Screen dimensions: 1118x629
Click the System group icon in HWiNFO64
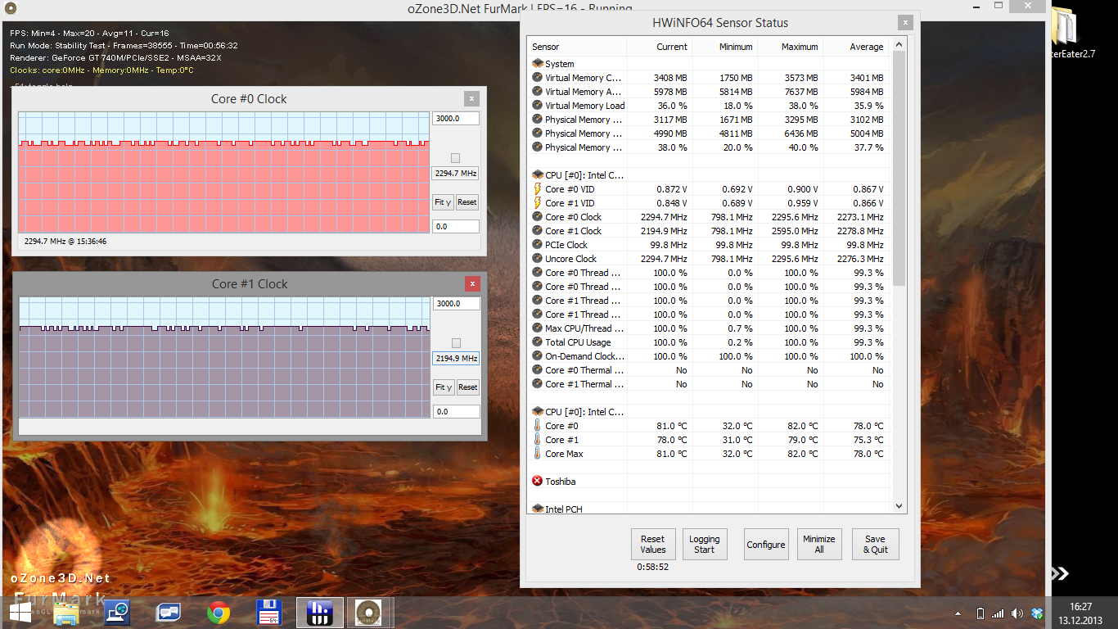point(538,64)
